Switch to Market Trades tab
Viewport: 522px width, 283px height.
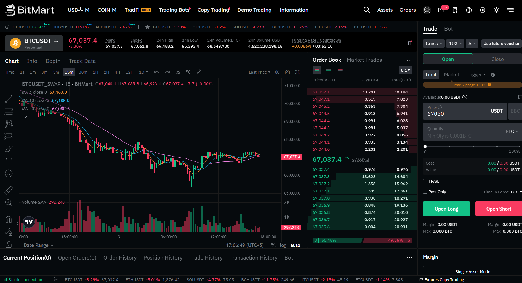(364, 60)
